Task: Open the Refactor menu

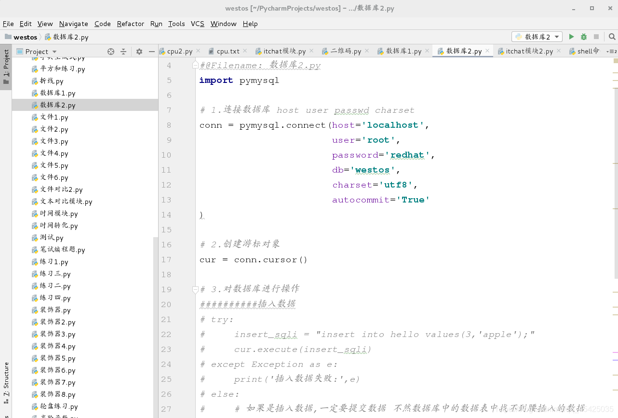Action: click(130, 24)
